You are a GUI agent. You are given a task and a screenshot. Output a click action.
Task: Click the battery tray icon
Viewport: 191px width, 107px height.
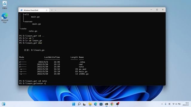tap(179, 104)
